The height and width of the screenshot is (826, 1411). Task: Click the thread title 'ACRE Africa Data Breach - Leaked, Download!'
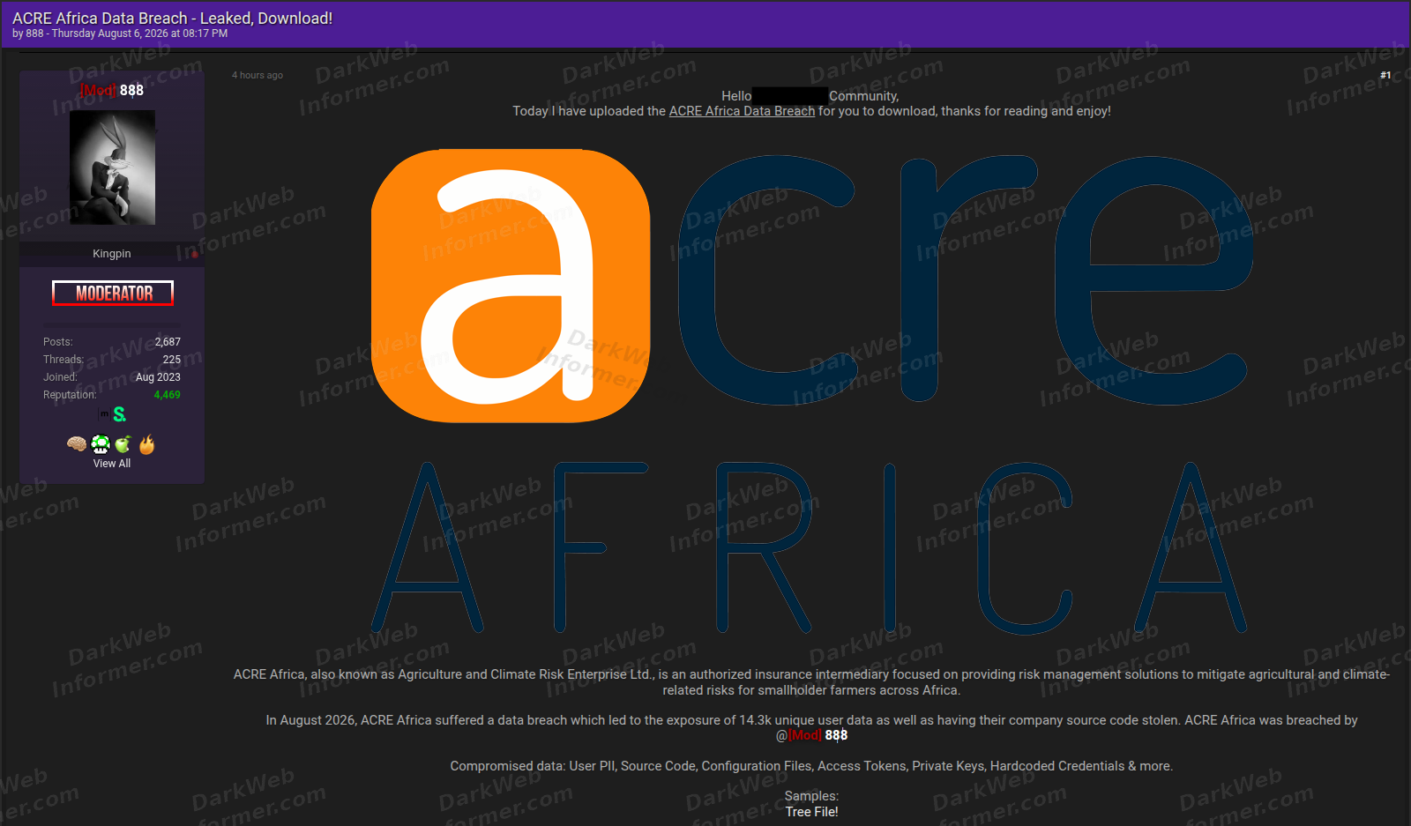173,19
